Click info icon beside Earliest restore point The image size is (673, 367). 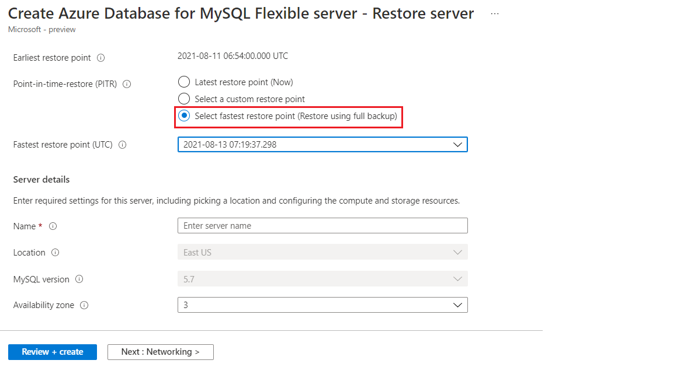point(101,58)
